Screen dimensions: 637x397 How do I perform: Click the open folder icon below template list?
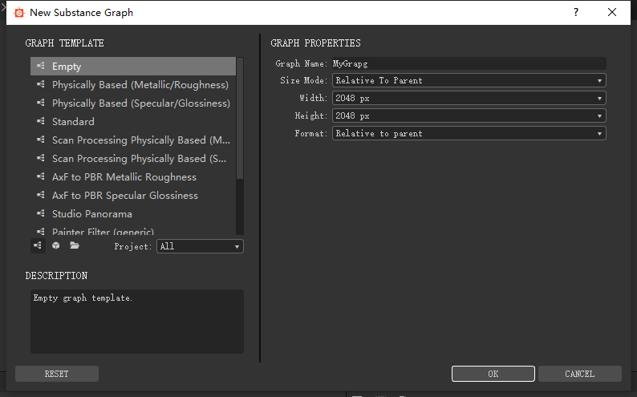(75, 245)
